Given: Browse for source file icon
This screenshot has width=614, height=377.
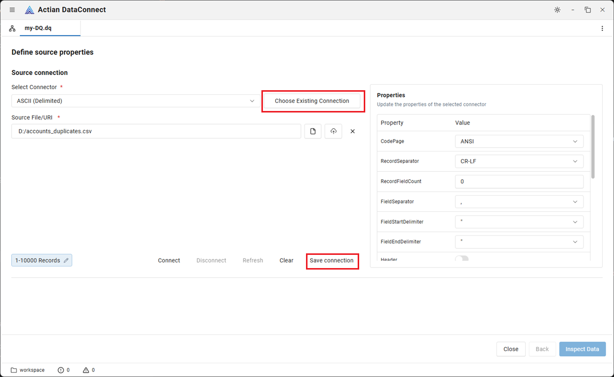Looking at the screenshot, I should pyautogui.click(x=313, y=131).
